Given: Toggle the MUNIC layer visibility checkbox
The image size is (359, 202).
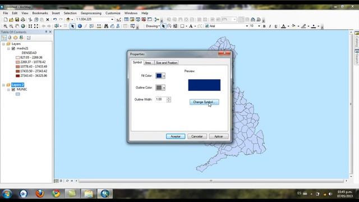Looking at the screenshot, I should pos(13,90).
